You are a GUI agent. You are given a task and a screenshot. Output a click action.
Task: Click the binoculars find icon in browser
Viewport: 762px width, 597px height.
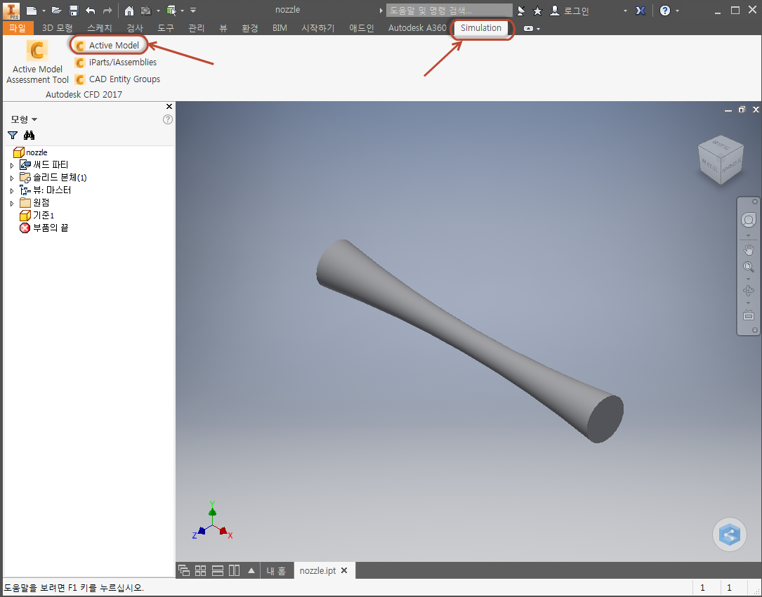pyautogui.click(x=29, y=135)
